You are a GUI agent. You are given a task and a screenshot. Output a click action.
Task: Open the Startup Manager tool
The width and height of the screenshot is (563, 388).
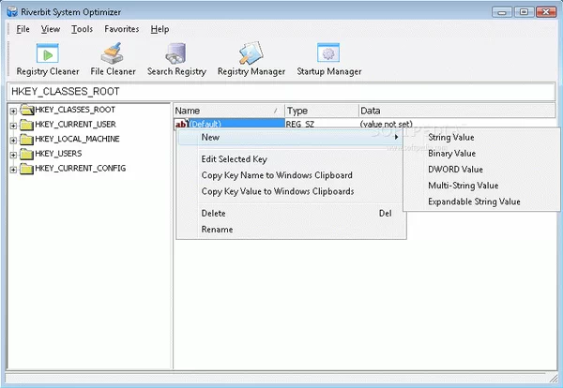[x=329, y=60]
